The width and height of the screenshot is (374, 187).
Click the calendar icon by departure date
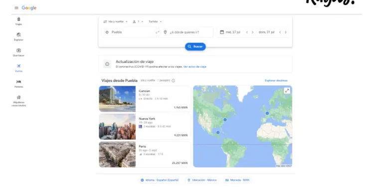tap(222, 32)
